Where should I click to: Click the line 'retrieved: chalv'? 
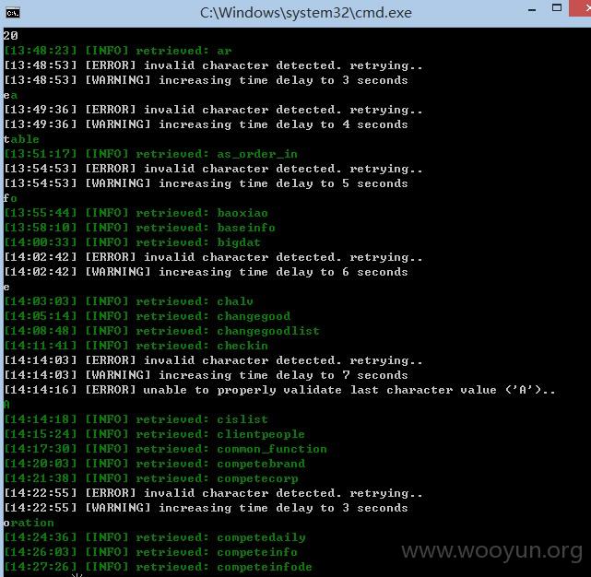[128, 301]
